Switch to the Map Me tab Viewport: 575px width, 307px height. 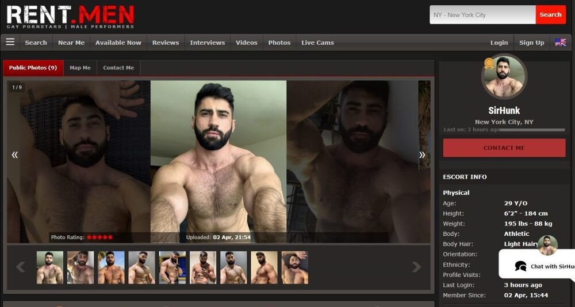[80, 68]
